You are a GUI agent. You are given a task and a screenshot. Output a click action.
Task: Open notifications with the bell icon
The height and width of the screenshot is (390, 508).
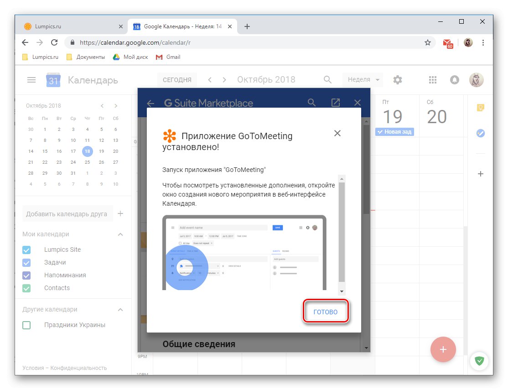[454, 79]
